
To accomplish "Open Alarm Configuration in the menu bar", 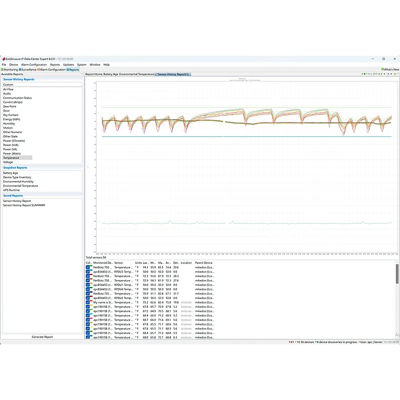I will 34,65.
